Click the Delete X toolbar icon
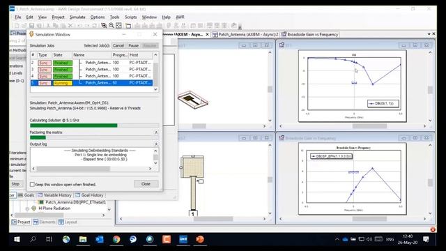The width and height of the screenshot is (446, 251). pyautogui.click(x=70, y=26)
